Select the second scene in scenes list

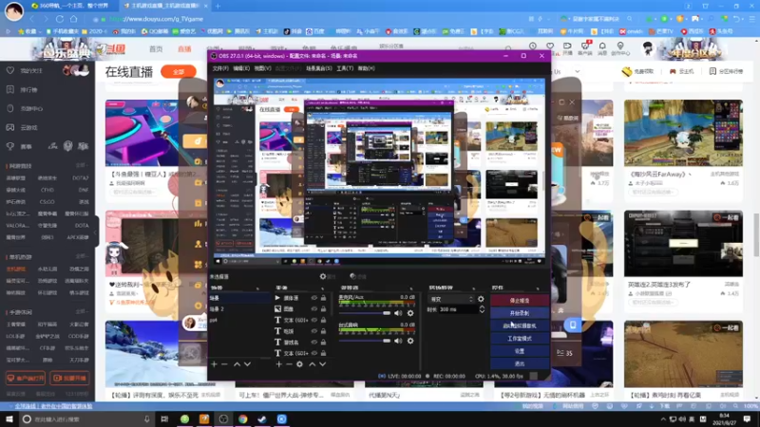[x=239, y=309]
